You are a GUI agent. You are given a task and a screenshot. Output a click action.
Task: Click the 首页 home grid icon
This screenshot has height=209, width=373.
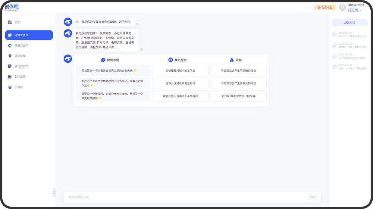click(10, 22)
